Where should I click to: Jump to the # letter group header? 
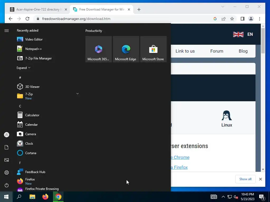(20, 78)
